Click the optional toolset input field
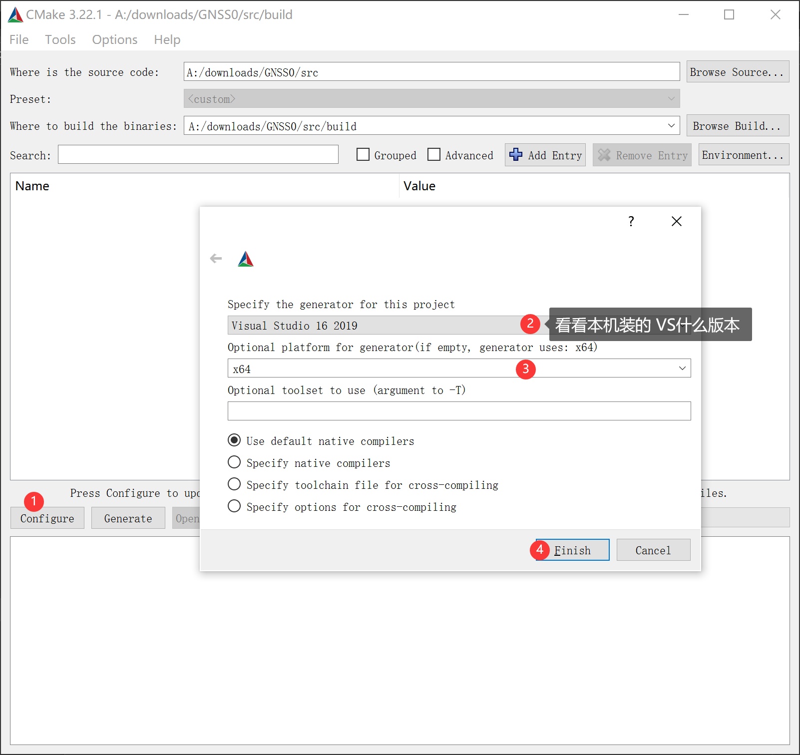The height and width of the screenshot is (755, 800). (x=459, y=411)
